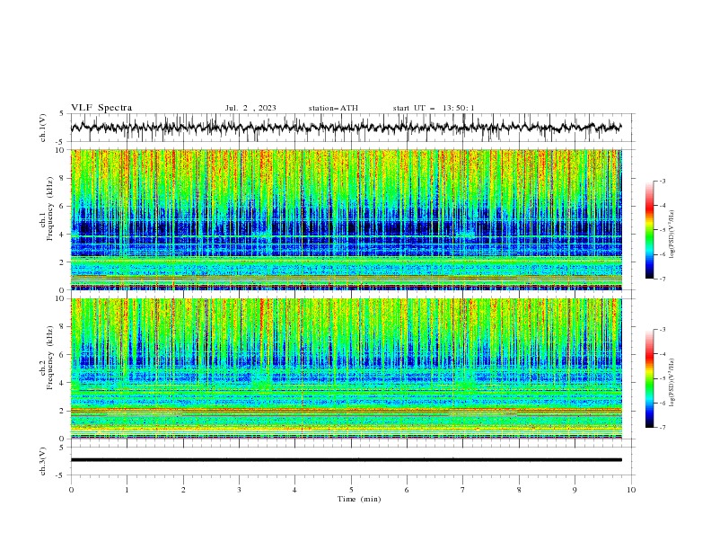Click the ch.1 spectrogram panel

347,219
